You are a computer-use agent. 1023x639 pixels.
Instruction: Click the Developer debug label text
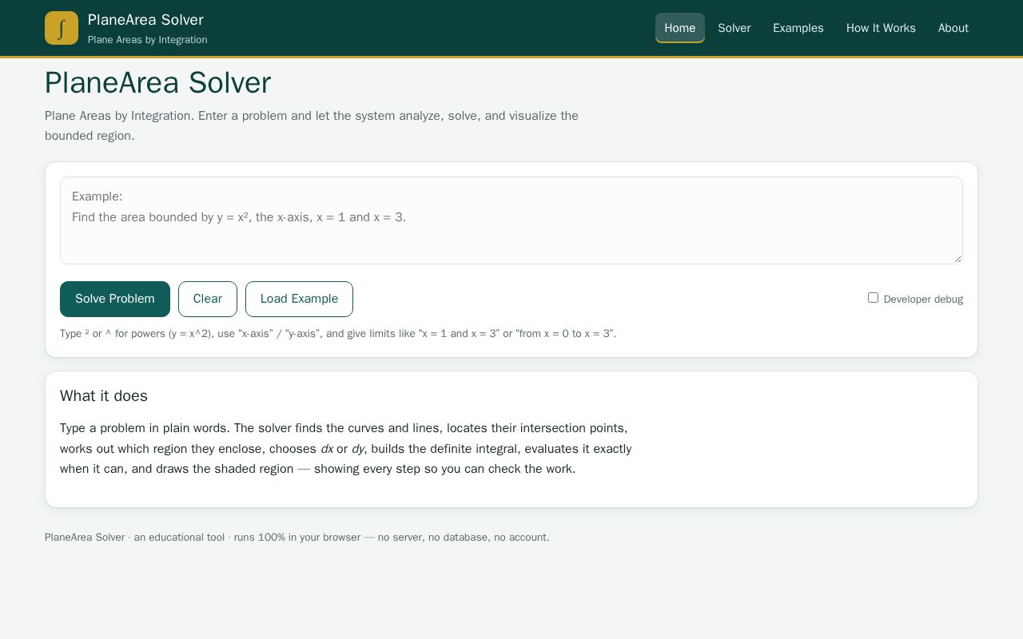(923, 300)
